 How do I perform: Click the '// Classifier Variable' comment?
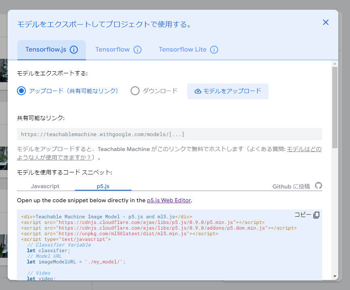coord(59,245)
